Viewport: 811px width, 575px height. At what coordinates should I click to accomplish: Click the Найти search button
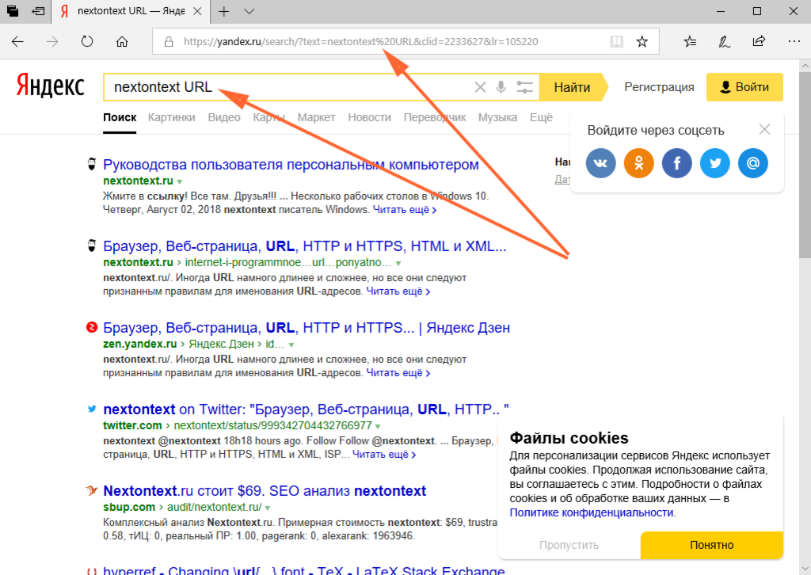coord(572,87)
